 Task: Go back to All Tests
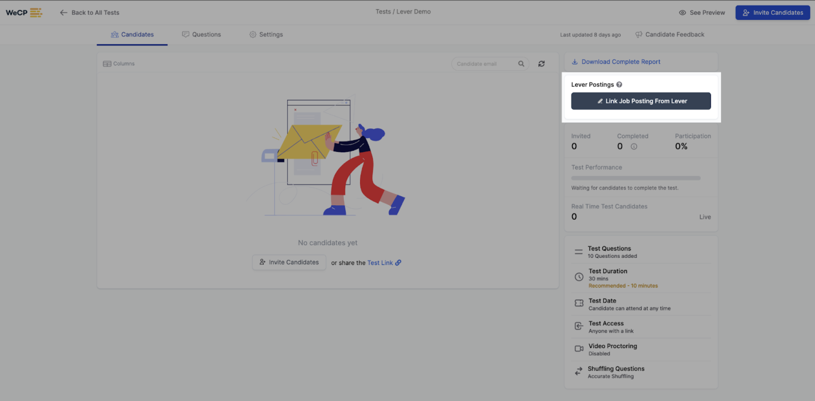tap(89, 13)
